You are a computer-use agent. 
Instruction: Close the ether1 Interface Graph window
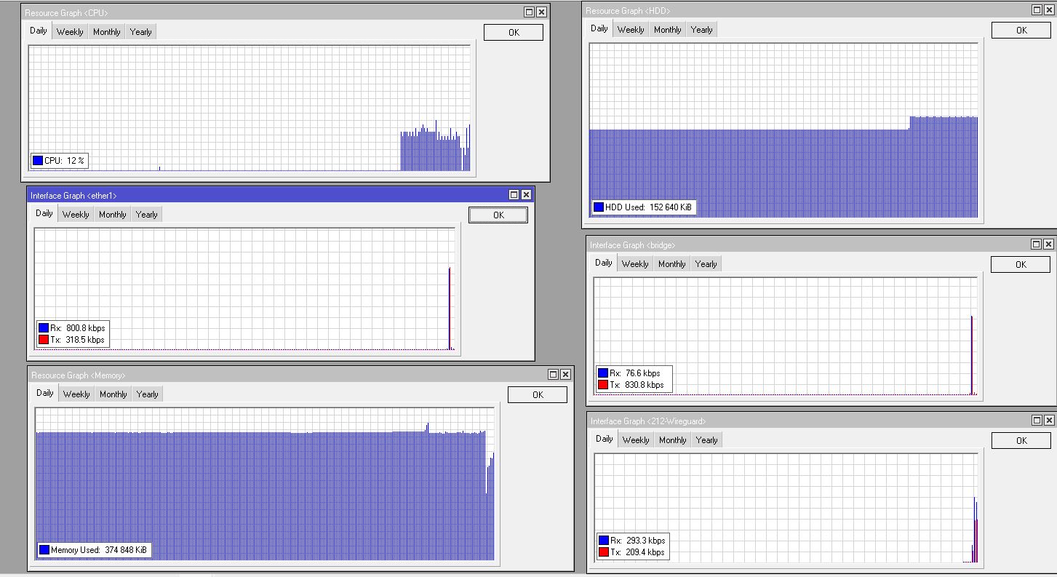[x=527, y=195]
